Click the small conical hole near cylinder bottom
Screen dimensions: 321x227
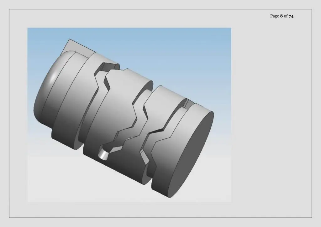[x=103, y=154]
